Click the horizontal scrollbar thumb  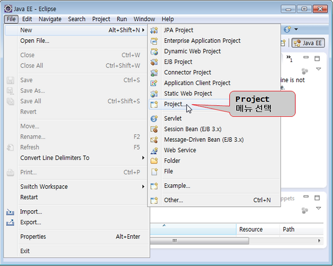point(199,241)
